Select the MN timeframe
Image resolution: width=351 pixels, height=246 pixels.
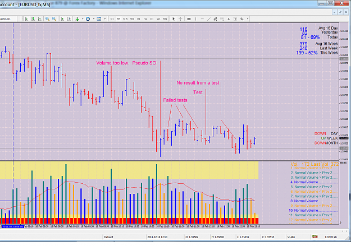point(165,19)
